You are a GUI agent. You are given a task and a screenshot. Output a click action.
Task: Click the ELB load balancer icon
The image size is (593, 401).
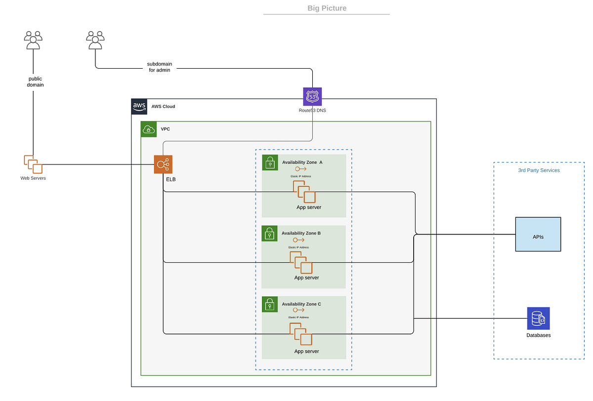tap(163, 164)
